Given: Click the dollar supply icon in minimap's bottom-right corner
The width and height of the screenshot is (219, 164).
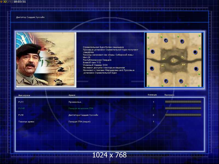Looking at the screenshot, I should point(199,86).
